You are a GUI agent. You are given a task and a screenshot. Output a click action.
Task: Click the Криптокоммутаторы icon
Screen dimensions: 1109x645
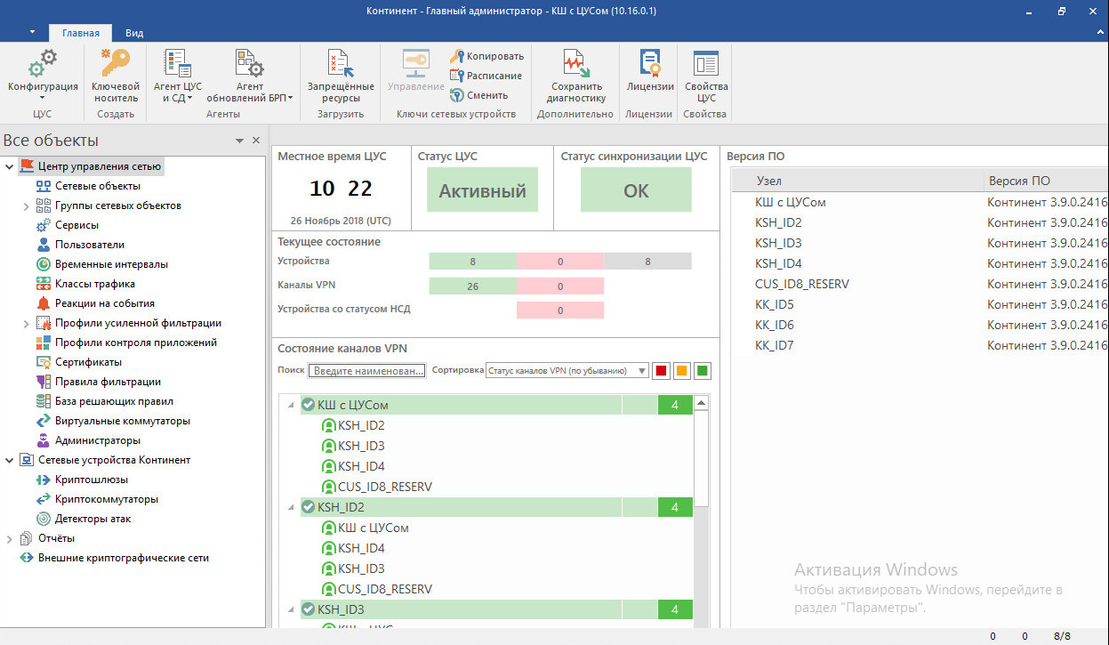tap(44, 499)
